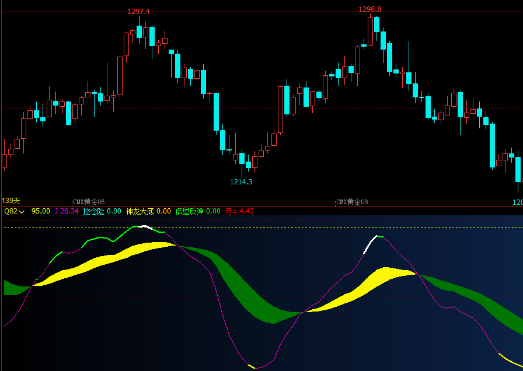Click the 控仓险 indicator label
The image size is (523, 371).
pos(94,211)
